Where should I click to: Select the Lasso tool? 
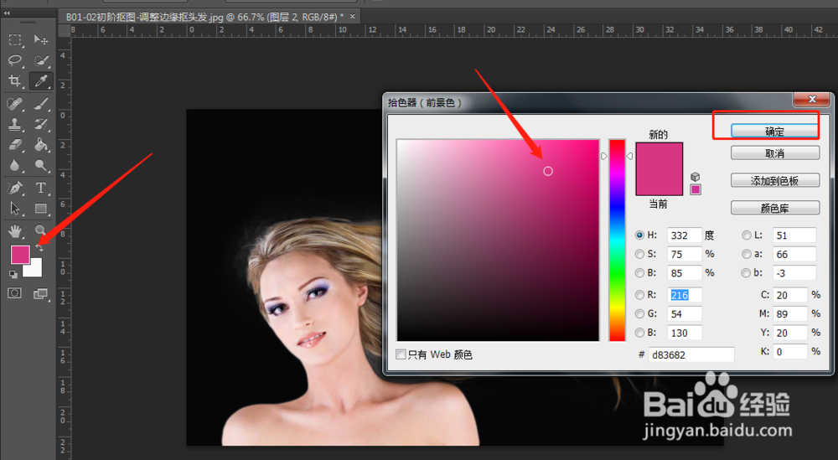pos(15,60)
